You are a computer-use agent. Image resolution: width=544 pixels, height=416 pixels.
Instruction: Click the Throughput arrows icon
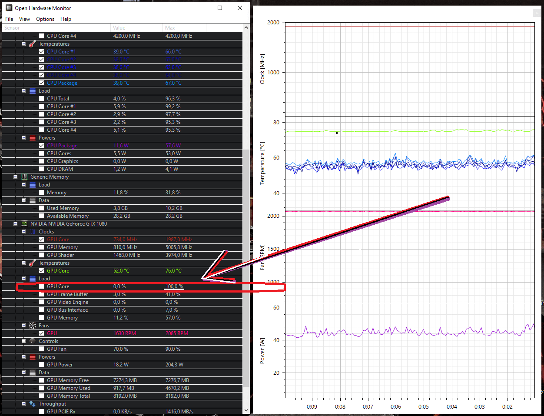pyautogui.click(x=33, y=404)
